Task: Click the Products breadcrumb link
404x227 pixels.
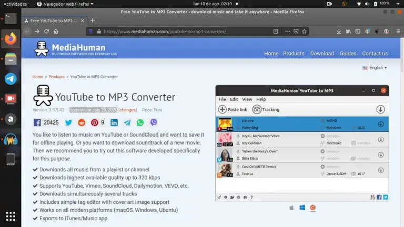Action: pyautogui.click(x=57, y=77)
